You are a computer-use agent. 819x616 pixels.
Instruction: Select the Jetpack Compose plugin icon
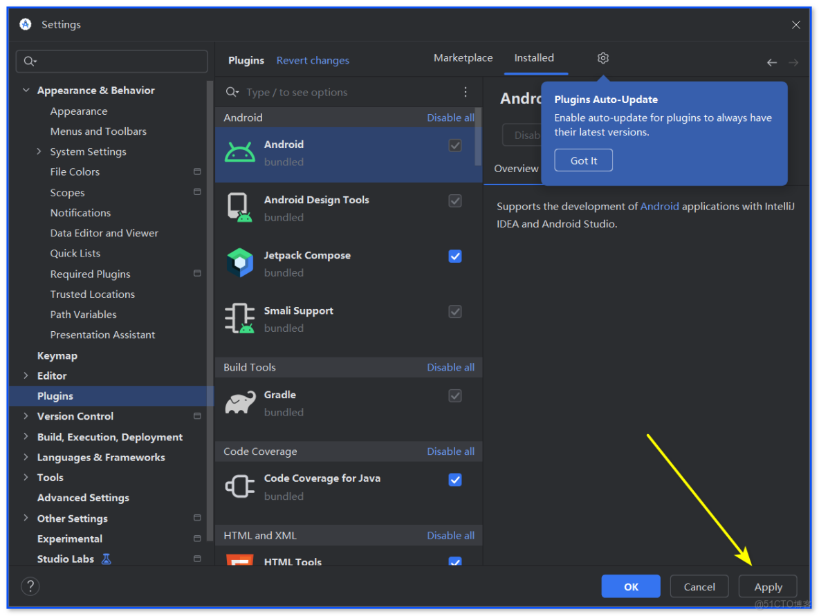[239, 263]
